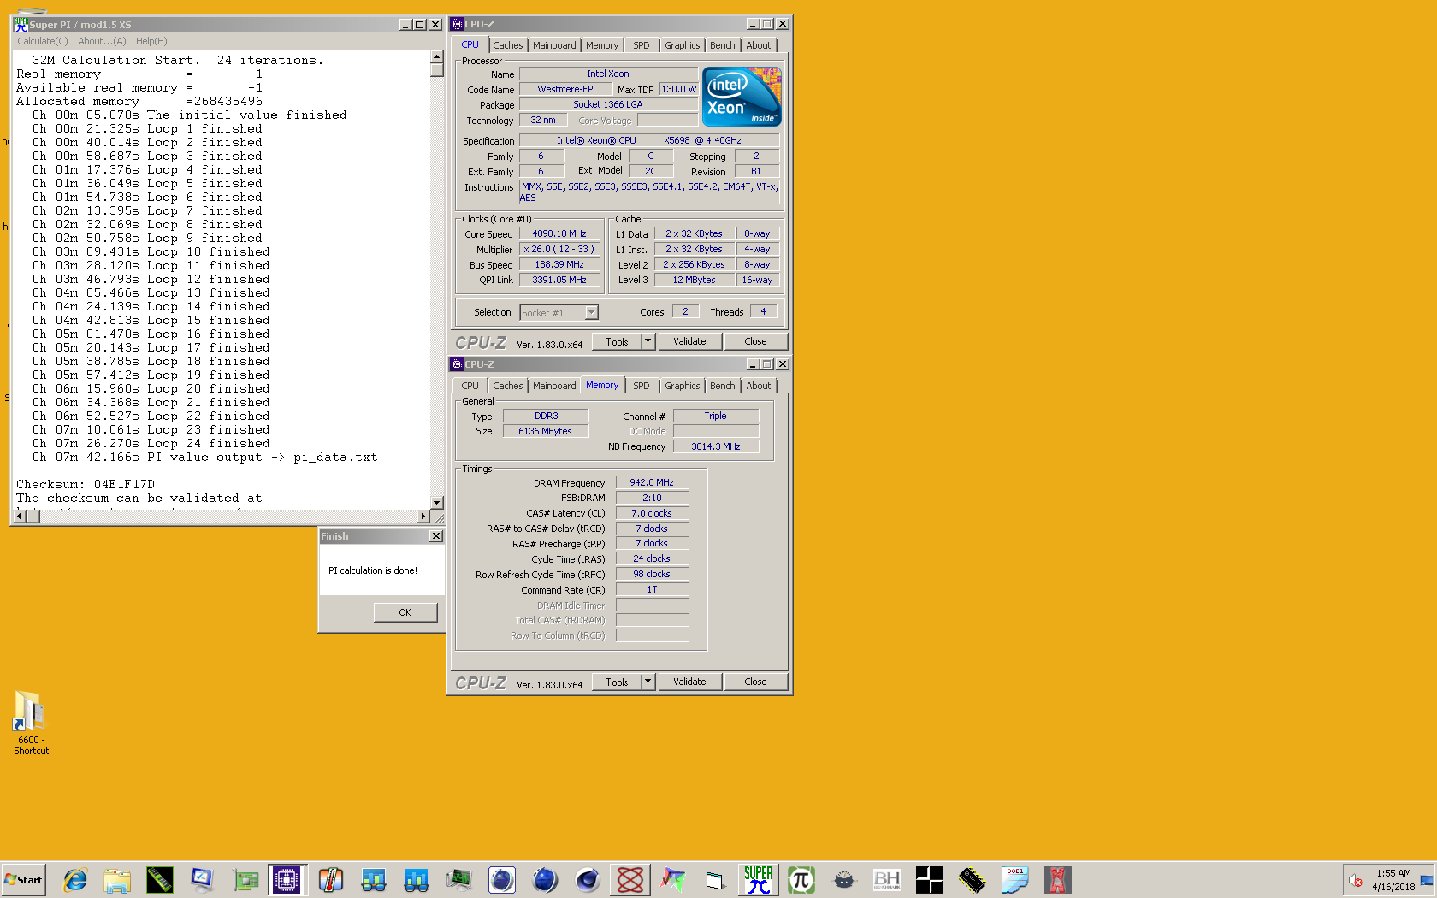Switch to CPU tab in lower CPU-Z
1437x898 pixels.
click(470, 386)
